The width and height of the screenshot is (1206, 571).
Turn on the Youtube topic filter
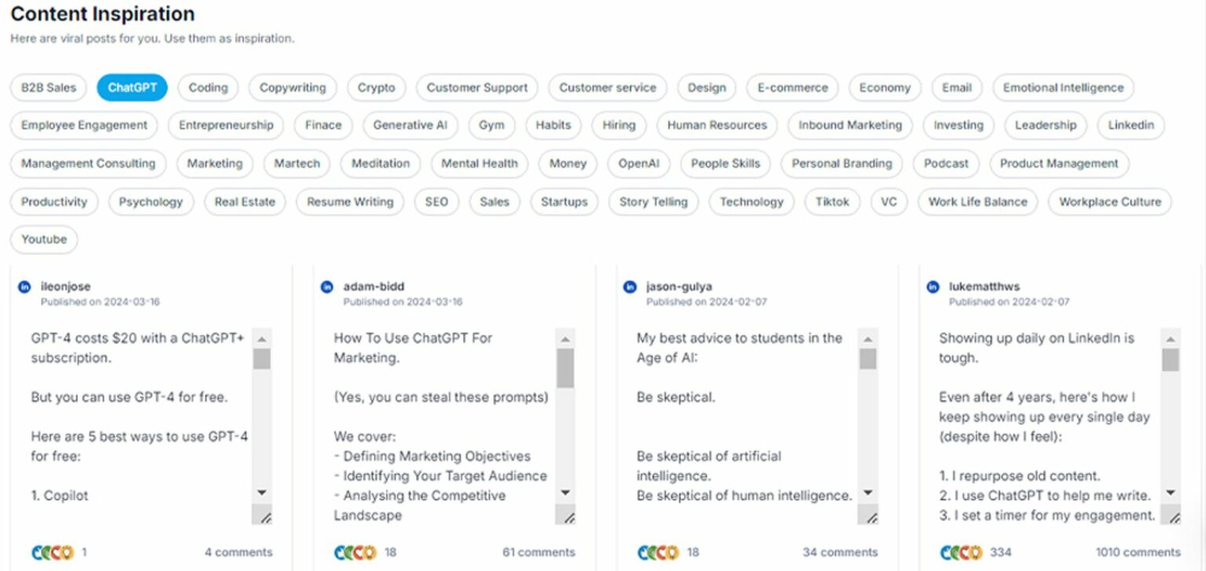[x=43, y=239]
